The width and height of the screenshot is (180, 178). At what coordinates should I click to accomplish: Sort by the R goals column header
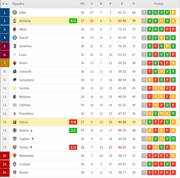point(122,4)
